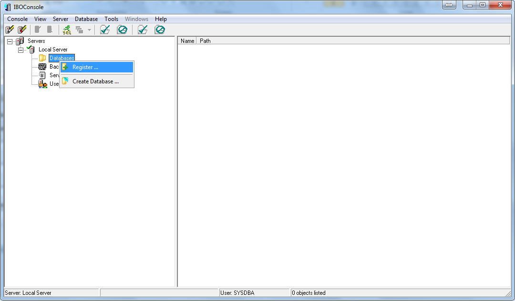
Task: Open the Server menu
Action: (61, 19)
